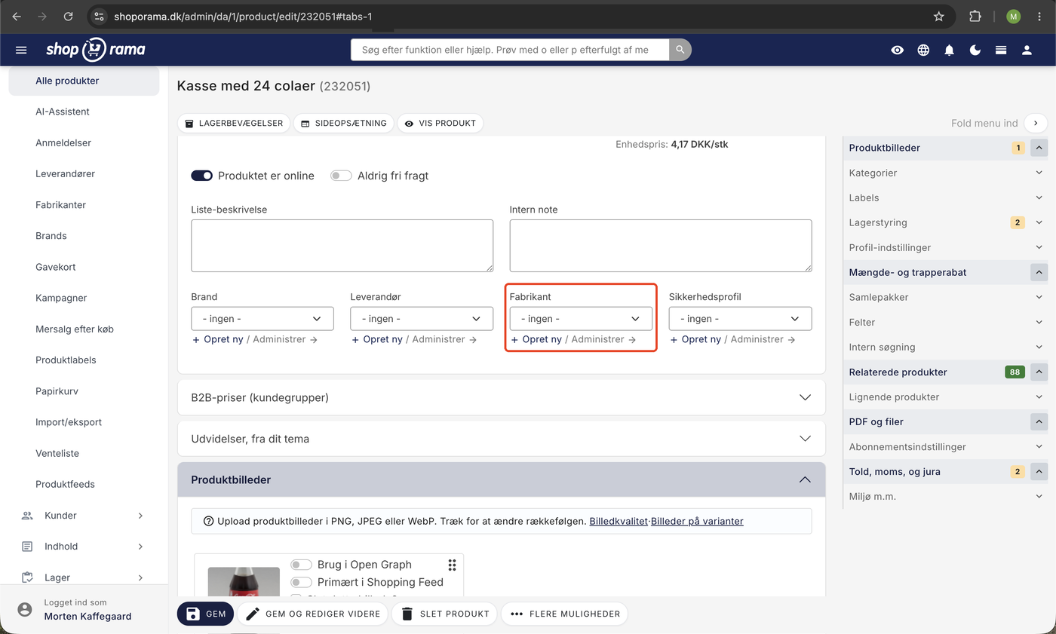This screenshot has height=634, width=1056.
Task: Click the site info icon in the address bar
Action: (99, 16)
